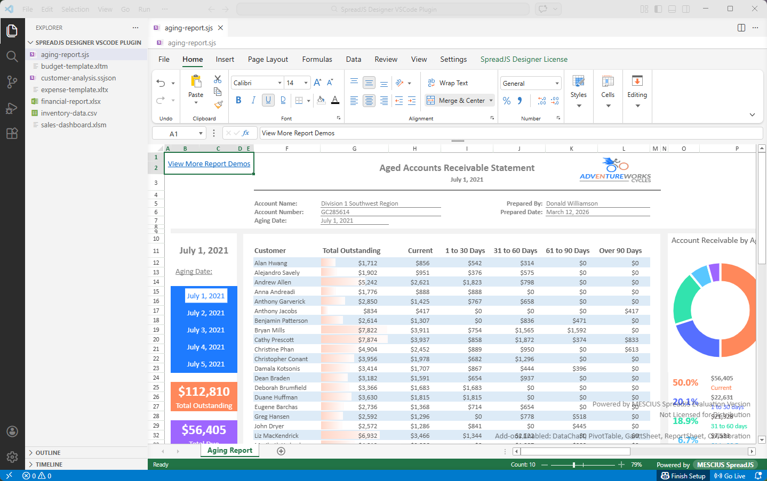The width and height of the screenshot is (767, 481).
Task: Open the Page Layout ribbon tab
Action: 268,60
